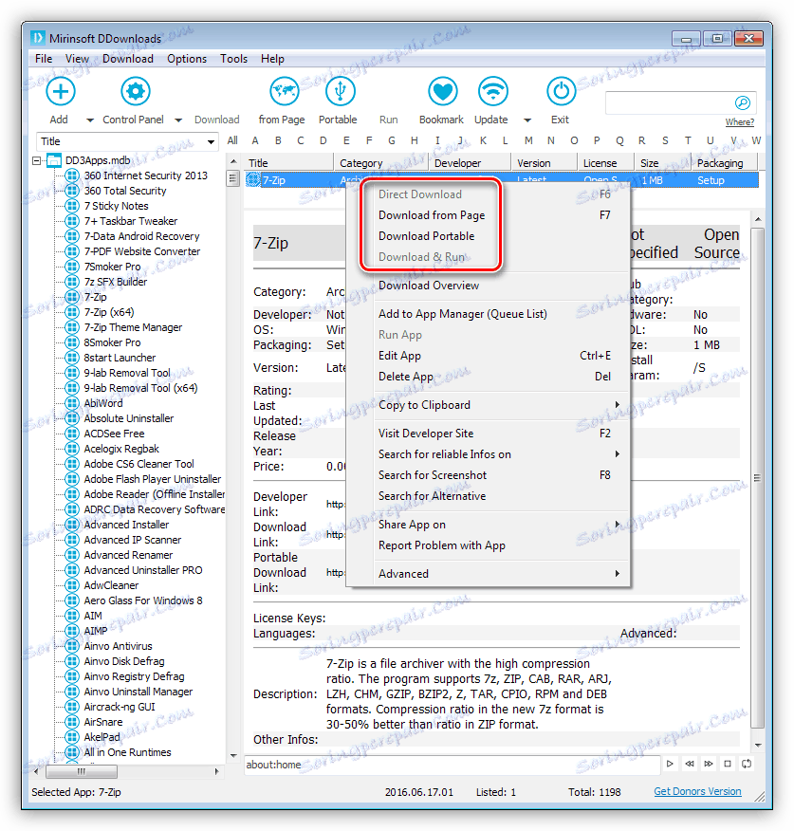
Task: Click the details panel vertical scrollbar
Action: coord(758,480)
